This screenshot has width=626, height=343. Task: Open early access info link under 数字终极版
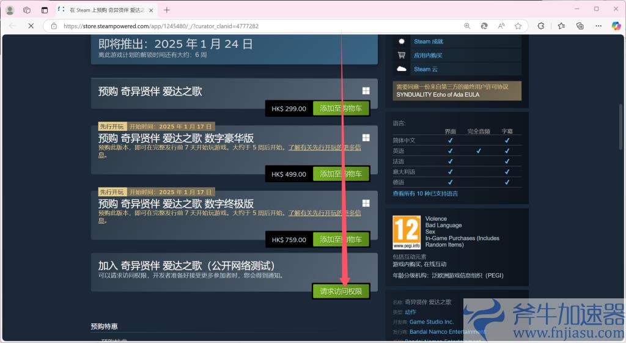(325, 213)
